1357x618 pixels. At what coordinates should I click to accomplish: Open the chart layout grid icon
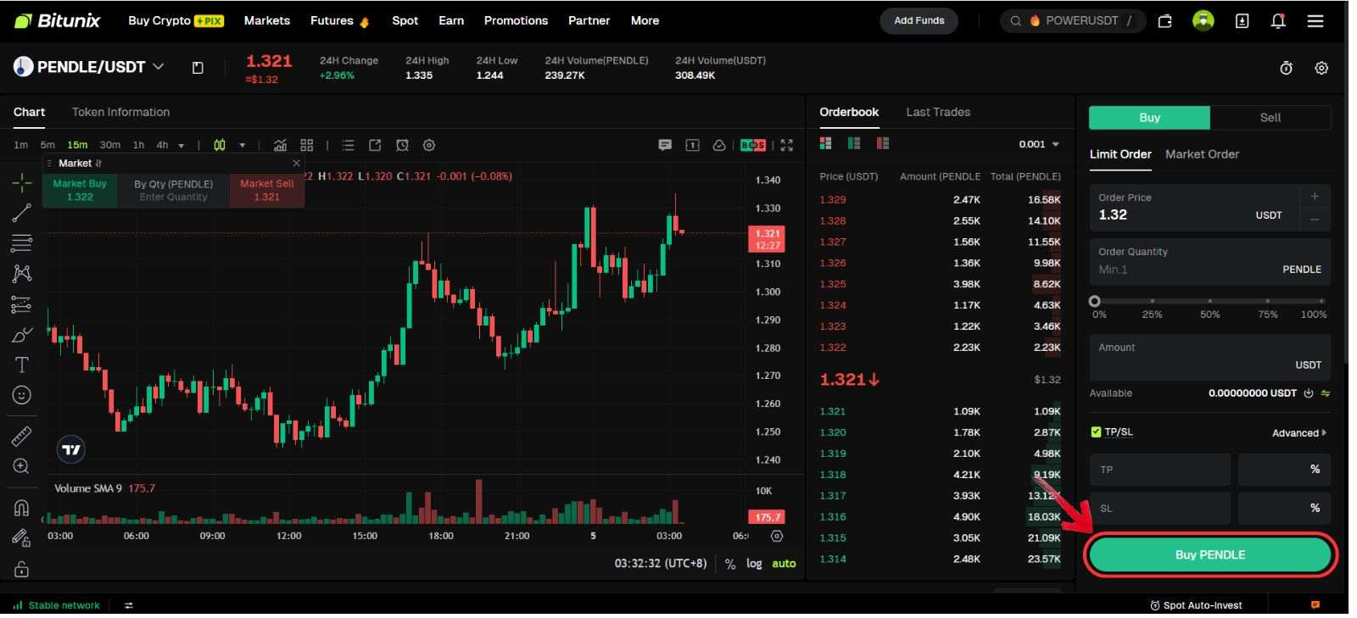coord(307,145)
